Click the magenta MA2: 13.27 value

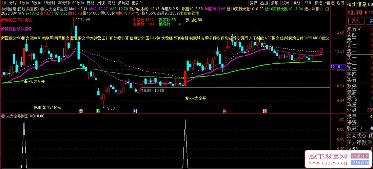coord(98,9)
